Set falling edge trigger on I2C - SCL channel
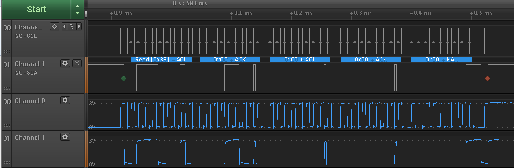 [x=71, y=26]
